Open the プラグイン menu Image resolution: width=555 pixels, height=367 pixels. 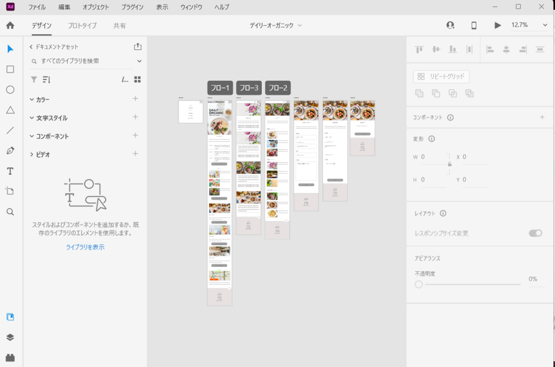pyautogui.click(x=132, y=7)
